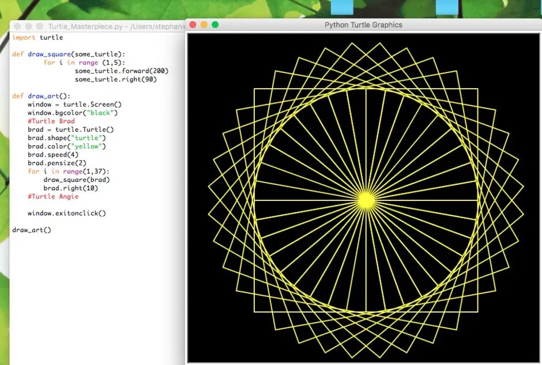The height and width of the screenshot is (365, 542).
Task: Click the gray zoom button of editor window
Action: click(40, 26)
